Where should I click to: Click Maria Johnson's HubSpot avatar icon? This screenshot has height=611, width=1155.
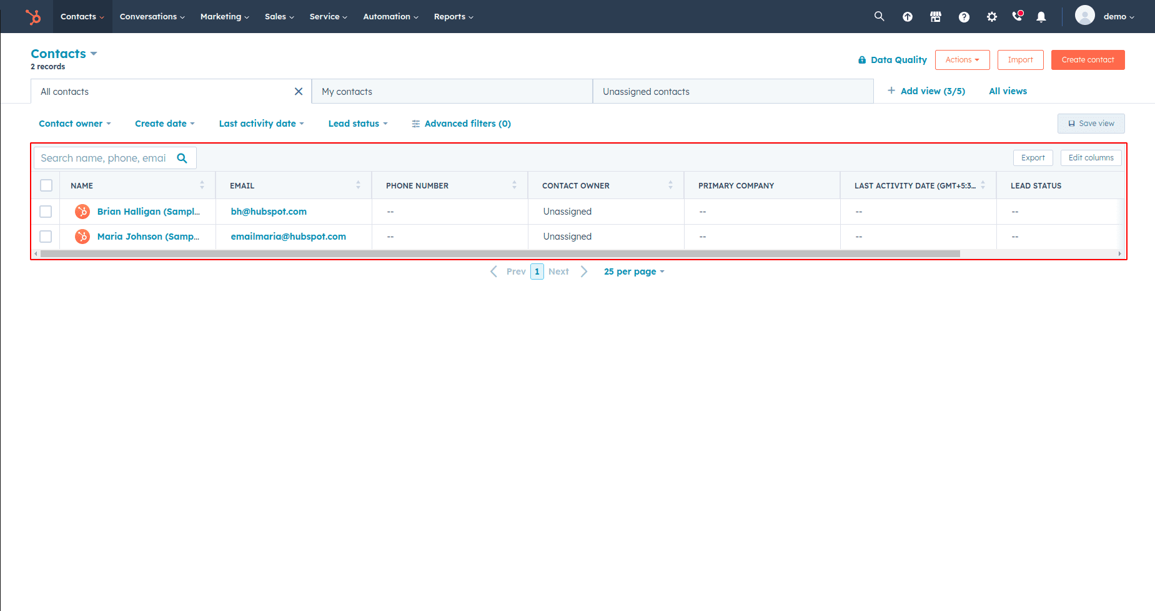point(82,237)
